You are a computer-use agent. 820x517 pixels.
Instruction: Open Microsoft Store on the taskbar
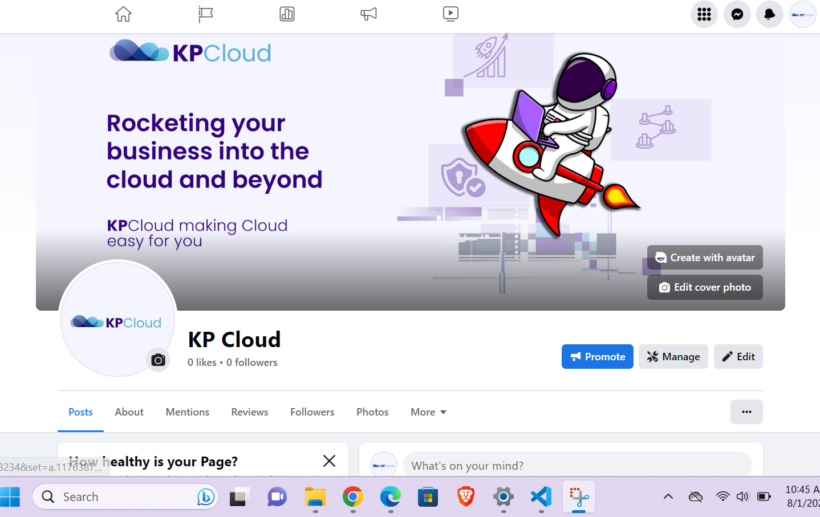tap(428, 497)
